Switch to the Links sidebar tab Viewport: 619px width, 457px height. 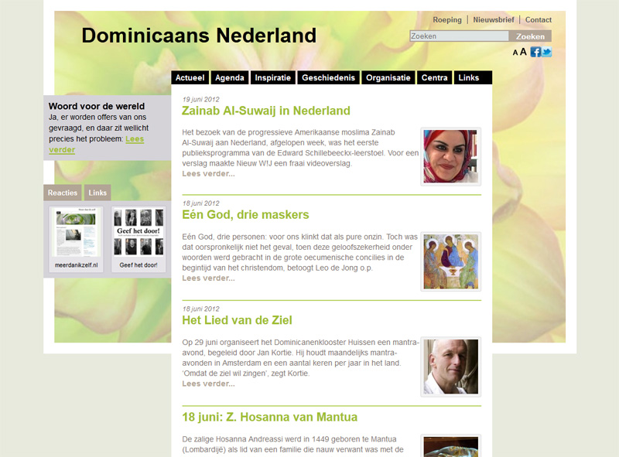tap(97, 193)
